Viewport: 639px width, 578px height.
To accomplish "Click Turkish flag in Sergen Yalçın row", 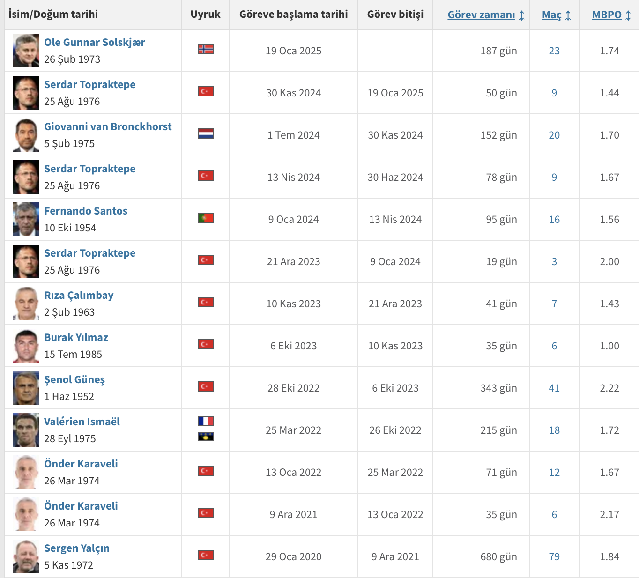I will (206, 555).
